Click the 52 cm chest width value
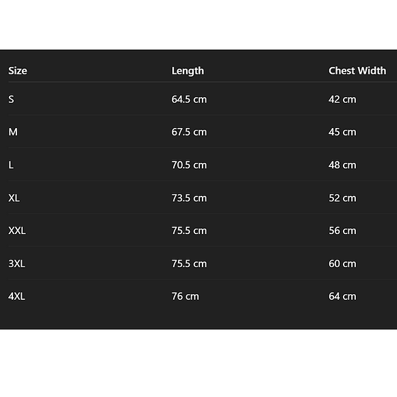Viewport: 397px width, 397px height. click(x=342, y=198)
